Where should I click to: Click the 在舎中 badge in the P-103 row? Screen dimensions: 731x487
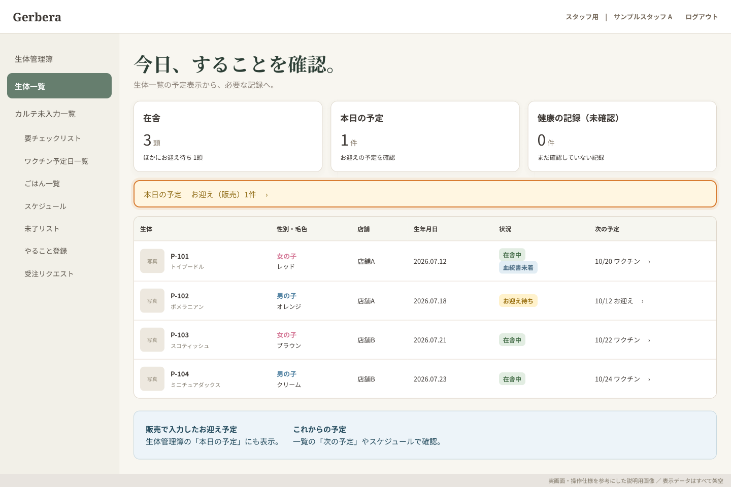point(512,340)
